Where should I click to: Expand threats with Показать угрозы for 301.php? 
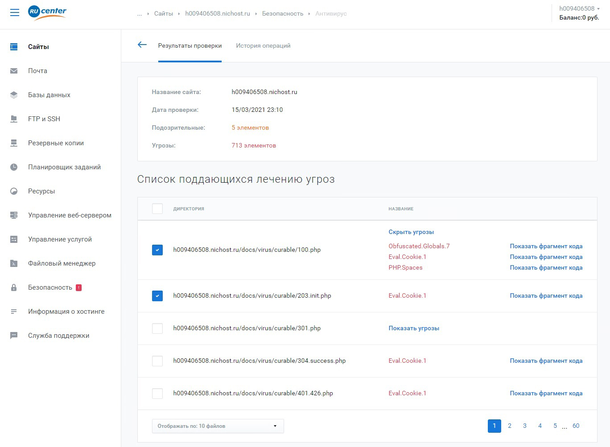pos(414,328)
